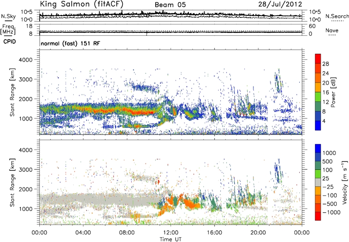
Task: Click the "2000" tick in the velocity panel
Action: click(x=27, y=189)
